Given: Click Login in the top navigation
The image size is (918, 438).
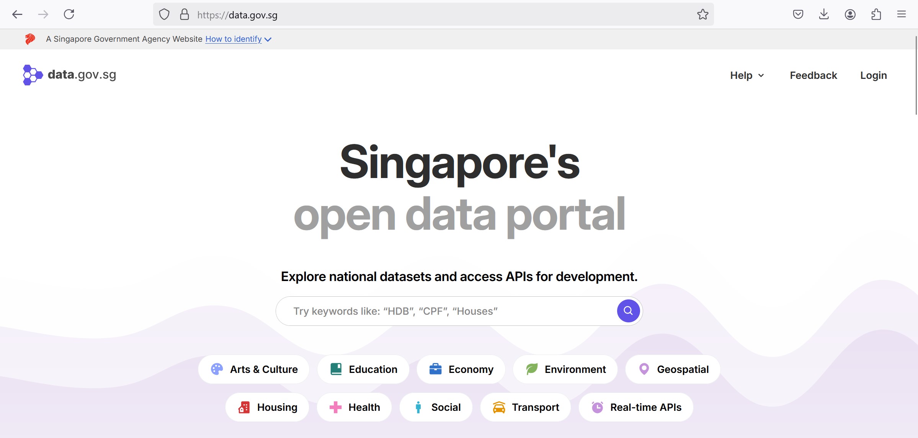Looking at the screenshot, I should pyautogui.click(x=873, y=75).
